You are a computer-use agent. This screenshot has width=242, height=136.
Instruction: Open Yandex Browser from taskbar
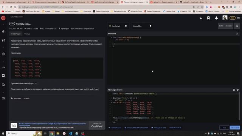click(64, 133)
